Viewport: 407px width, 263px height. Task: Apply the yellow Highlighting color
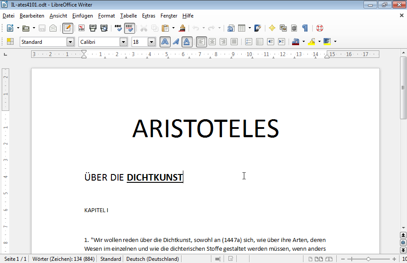[311, 42]
